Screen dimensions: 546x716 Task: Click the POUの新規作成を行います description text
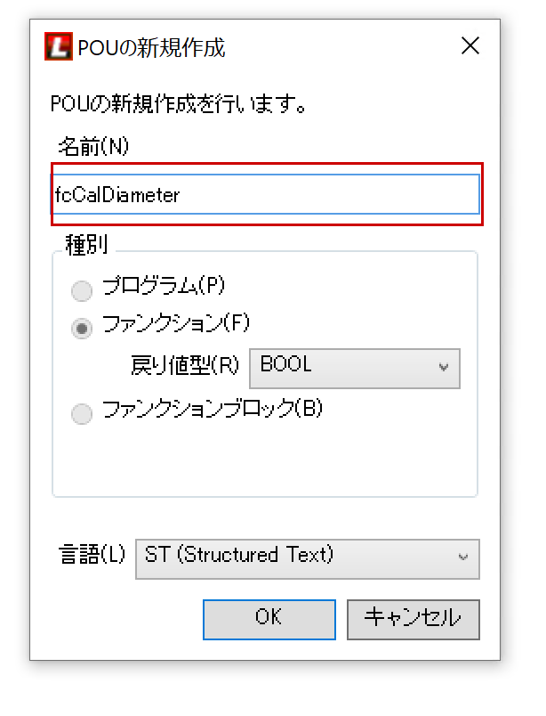(x=180, y=105)
